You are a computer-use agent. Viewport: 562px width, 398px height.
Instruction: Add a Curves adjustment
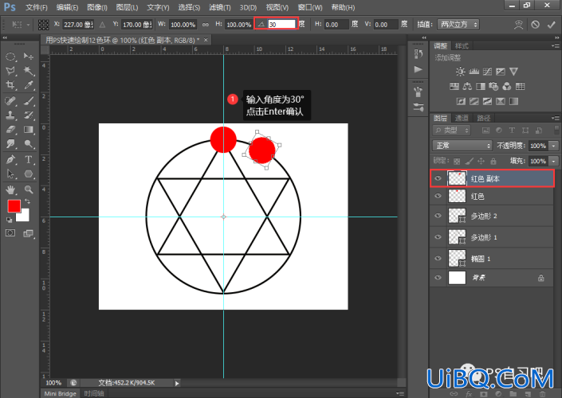(487, 72)
